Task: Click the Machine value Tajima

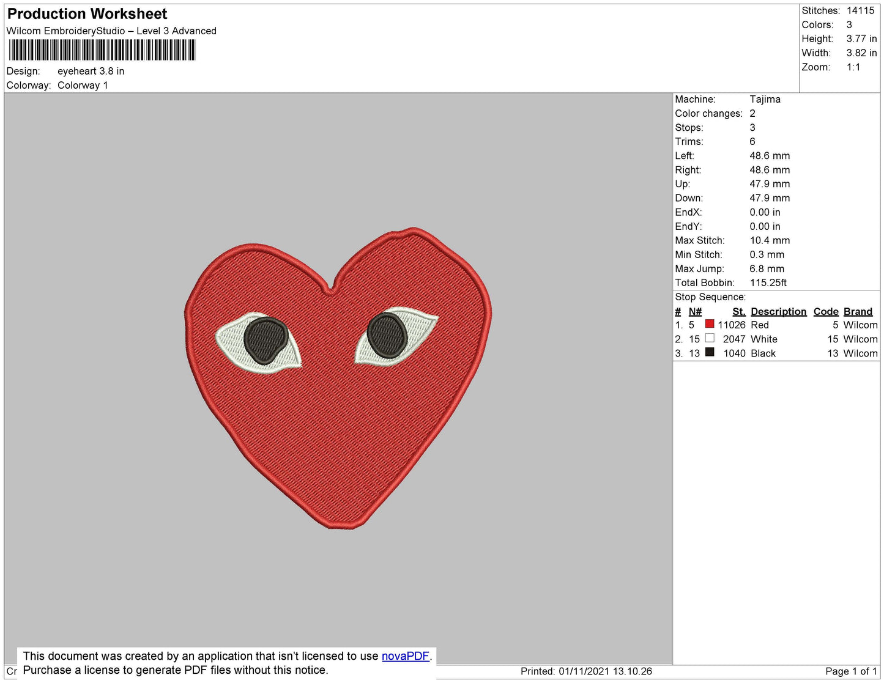Action: tap(765, 99)
